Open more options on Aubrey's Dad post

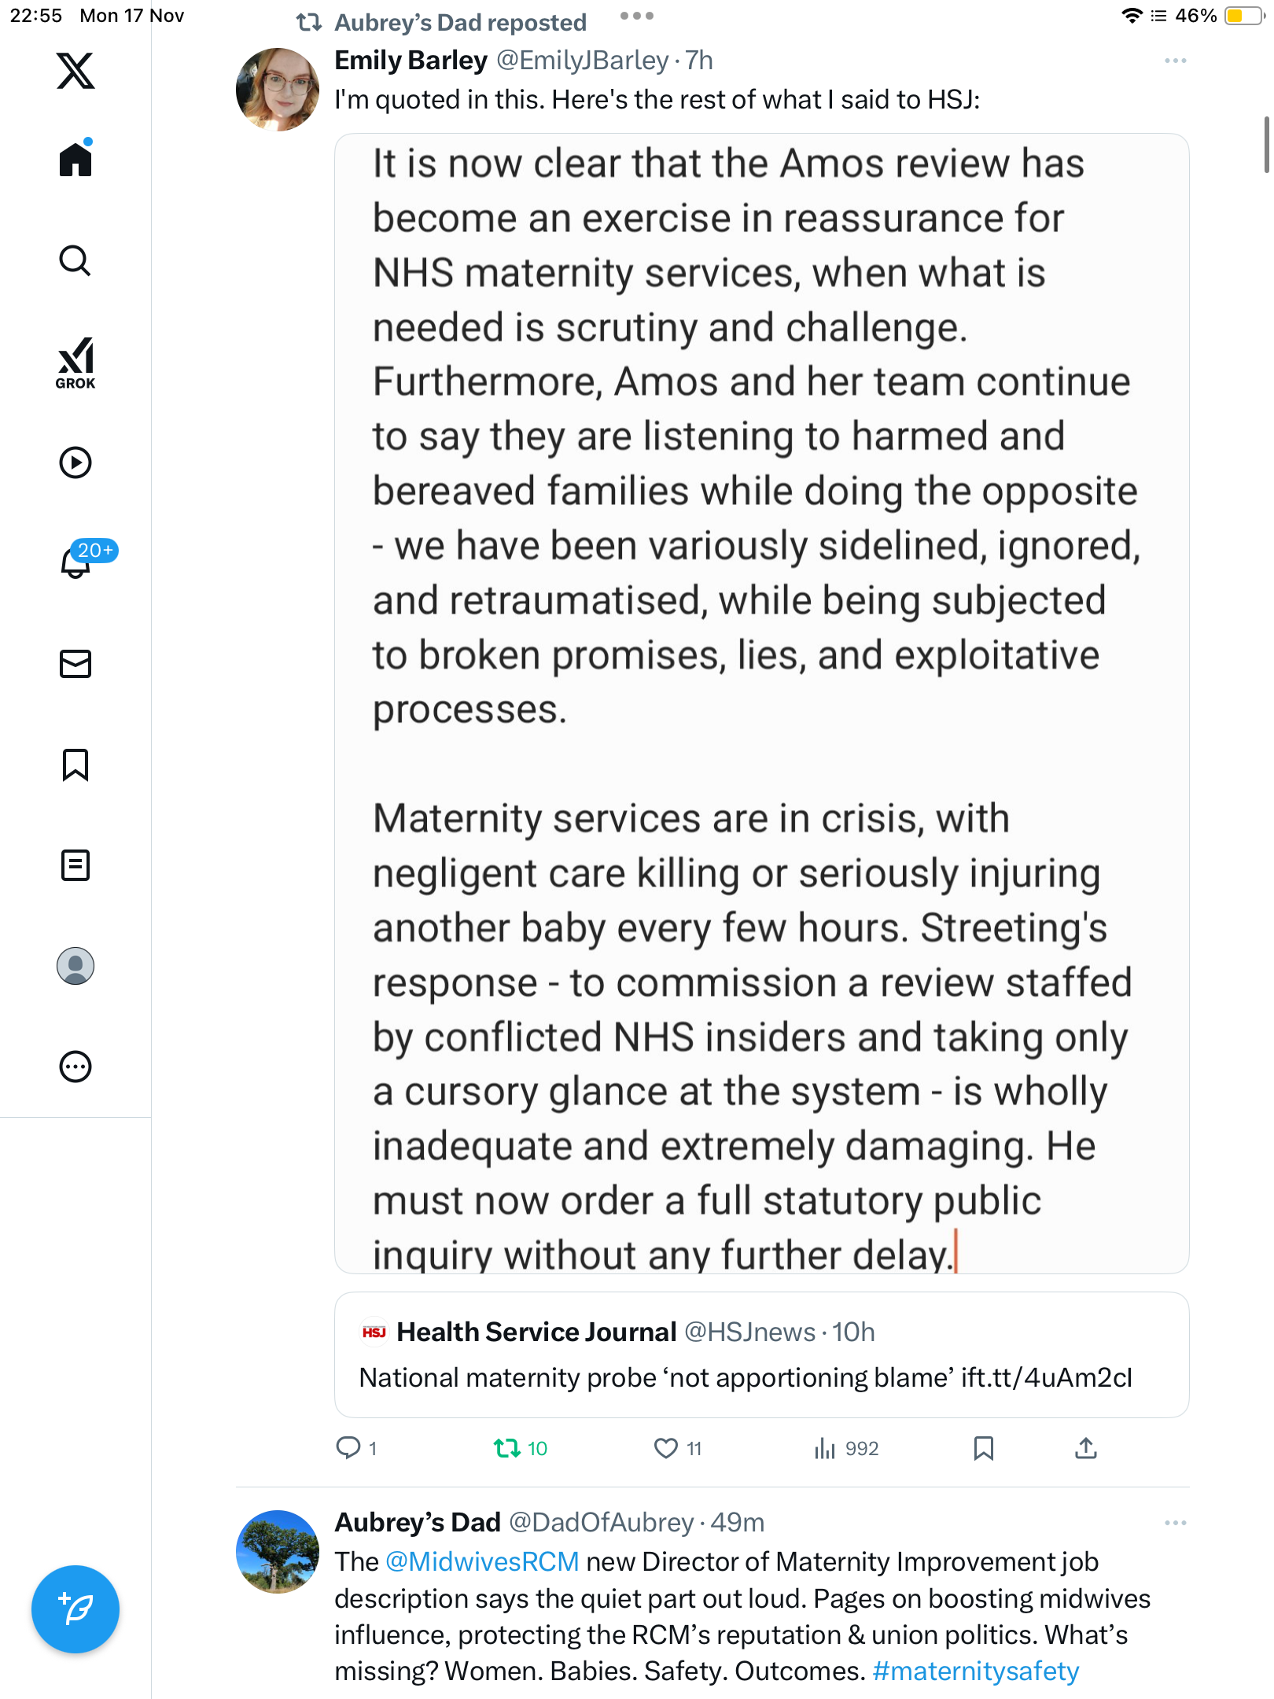[x=1175, y=1523]
